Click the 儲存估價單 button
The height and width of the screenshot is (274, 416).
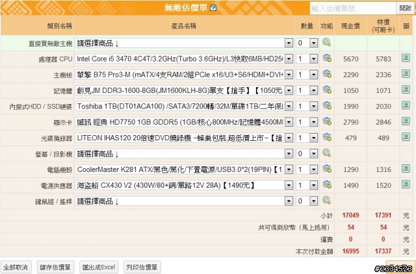click(x=55, y=267)
